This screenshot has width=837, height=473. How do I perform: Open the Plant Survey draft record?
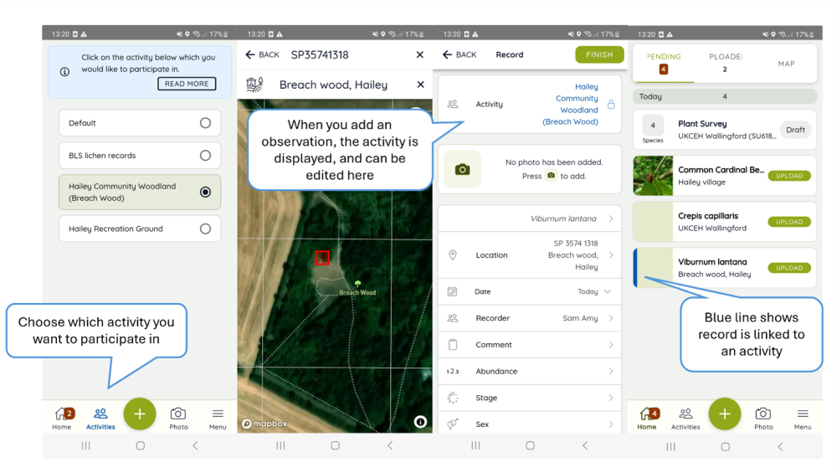coord(724,130)
